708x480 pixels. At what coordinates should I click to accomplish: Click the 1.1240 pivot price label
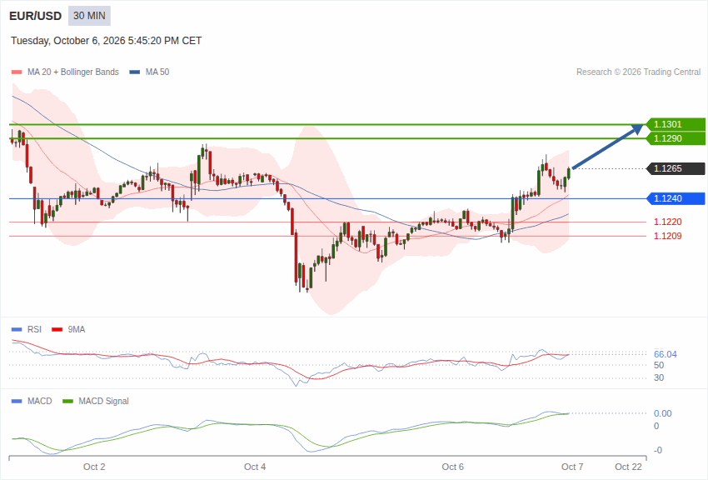[675, 198]
